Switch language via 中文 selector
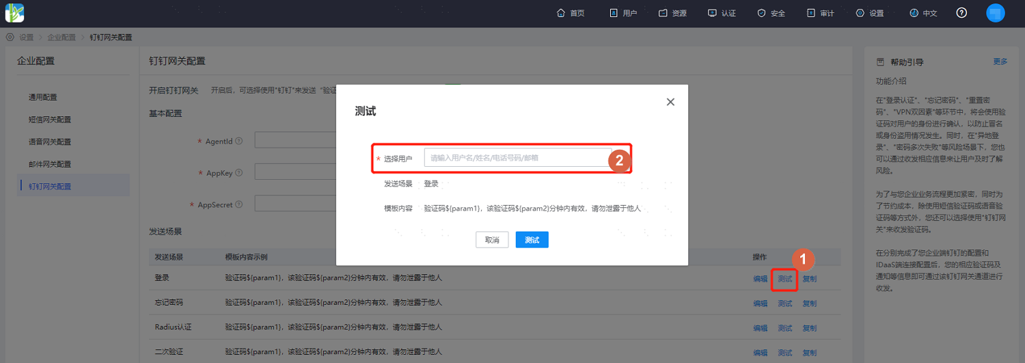 click(x=923, y=13)
